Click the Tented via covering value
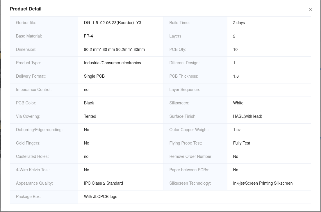 [90, 116]
